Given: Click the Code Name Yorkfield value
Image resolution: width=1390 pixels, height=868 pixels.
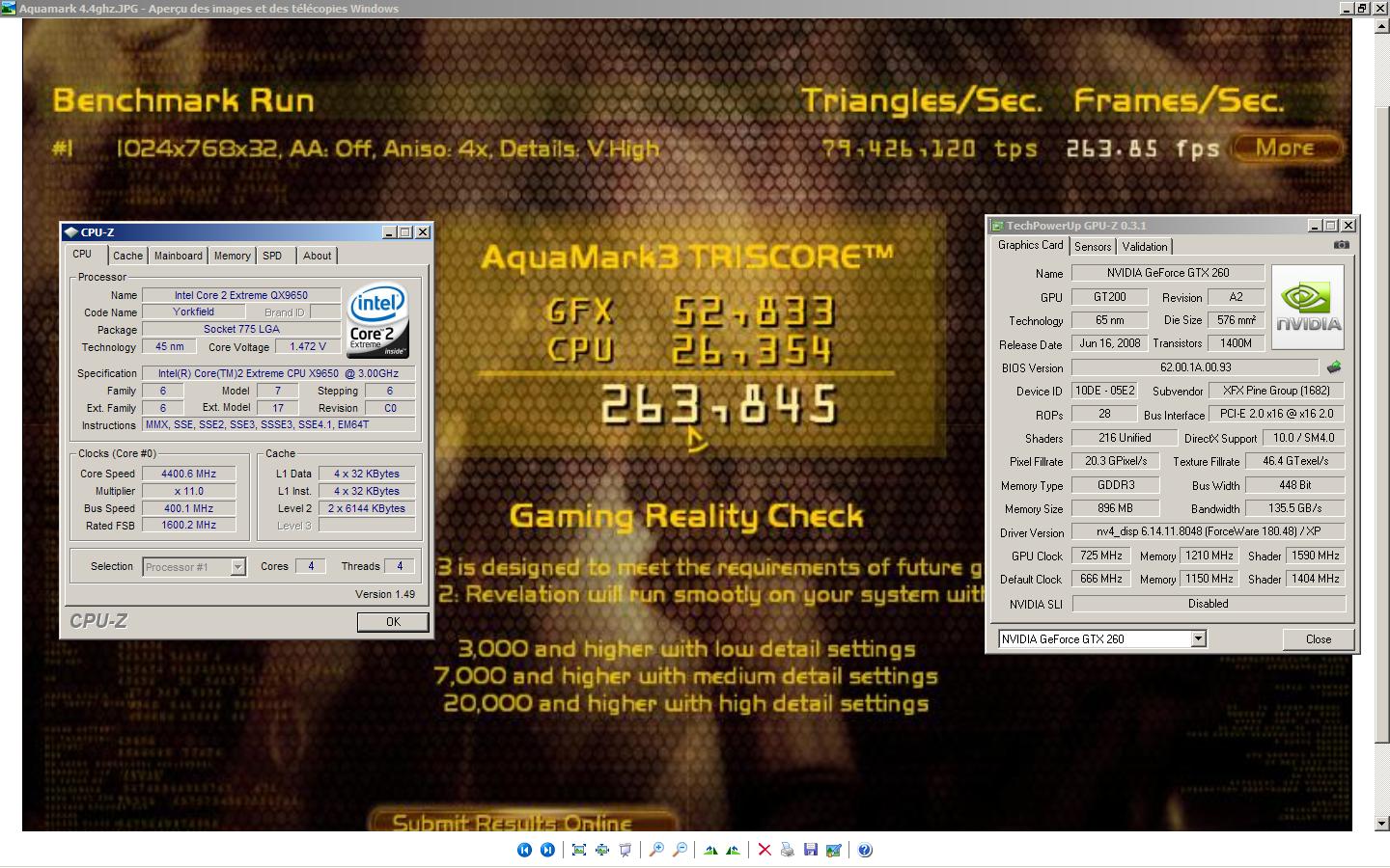Looking at the screenshot, I should [194, 312].
